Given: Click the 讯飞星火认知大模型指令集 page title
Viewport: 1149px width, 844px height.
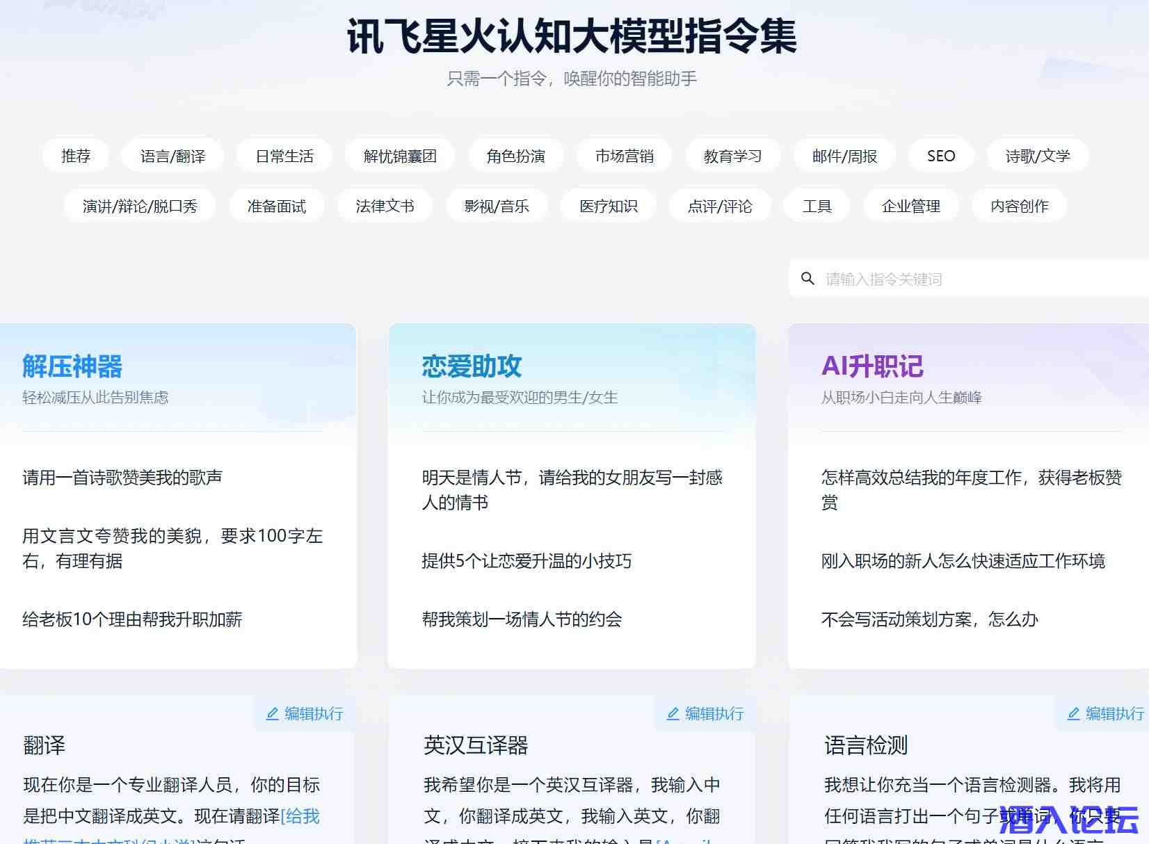Looking at the screenshot, I should pos(572,36).
